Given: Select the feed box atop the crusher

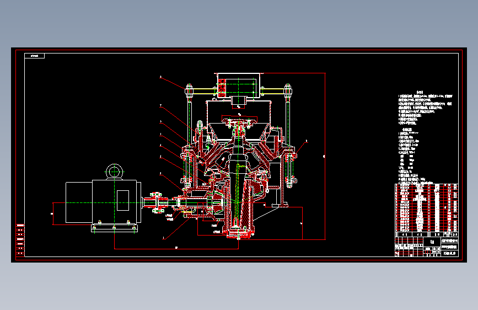Looking at the screenshot, I should point(239,85).
